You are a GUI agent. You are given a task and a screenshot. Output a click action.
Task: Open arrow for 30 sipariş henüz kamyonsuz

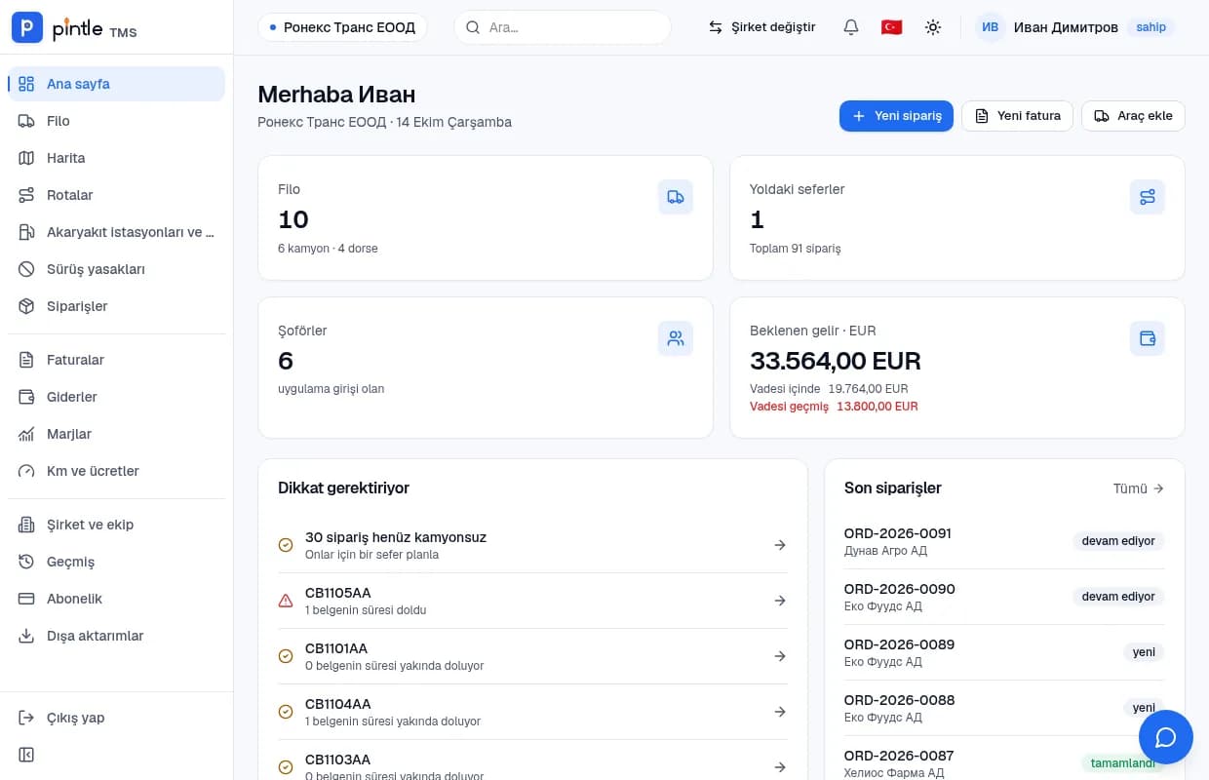point(780,545)
